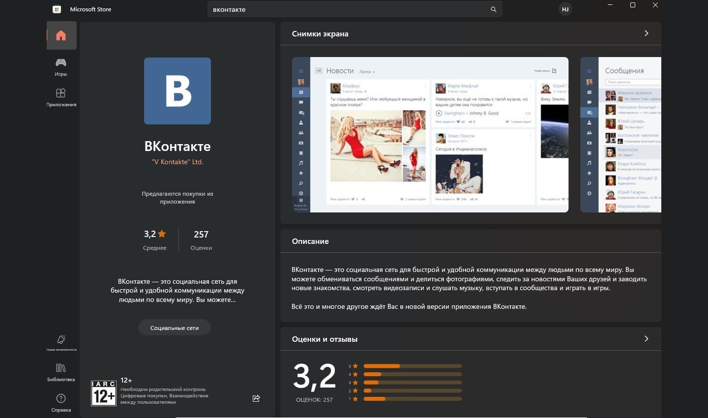Click the Необходим родительский контроль text
Screen dimensions: 708x418
(x=163, y=389)
